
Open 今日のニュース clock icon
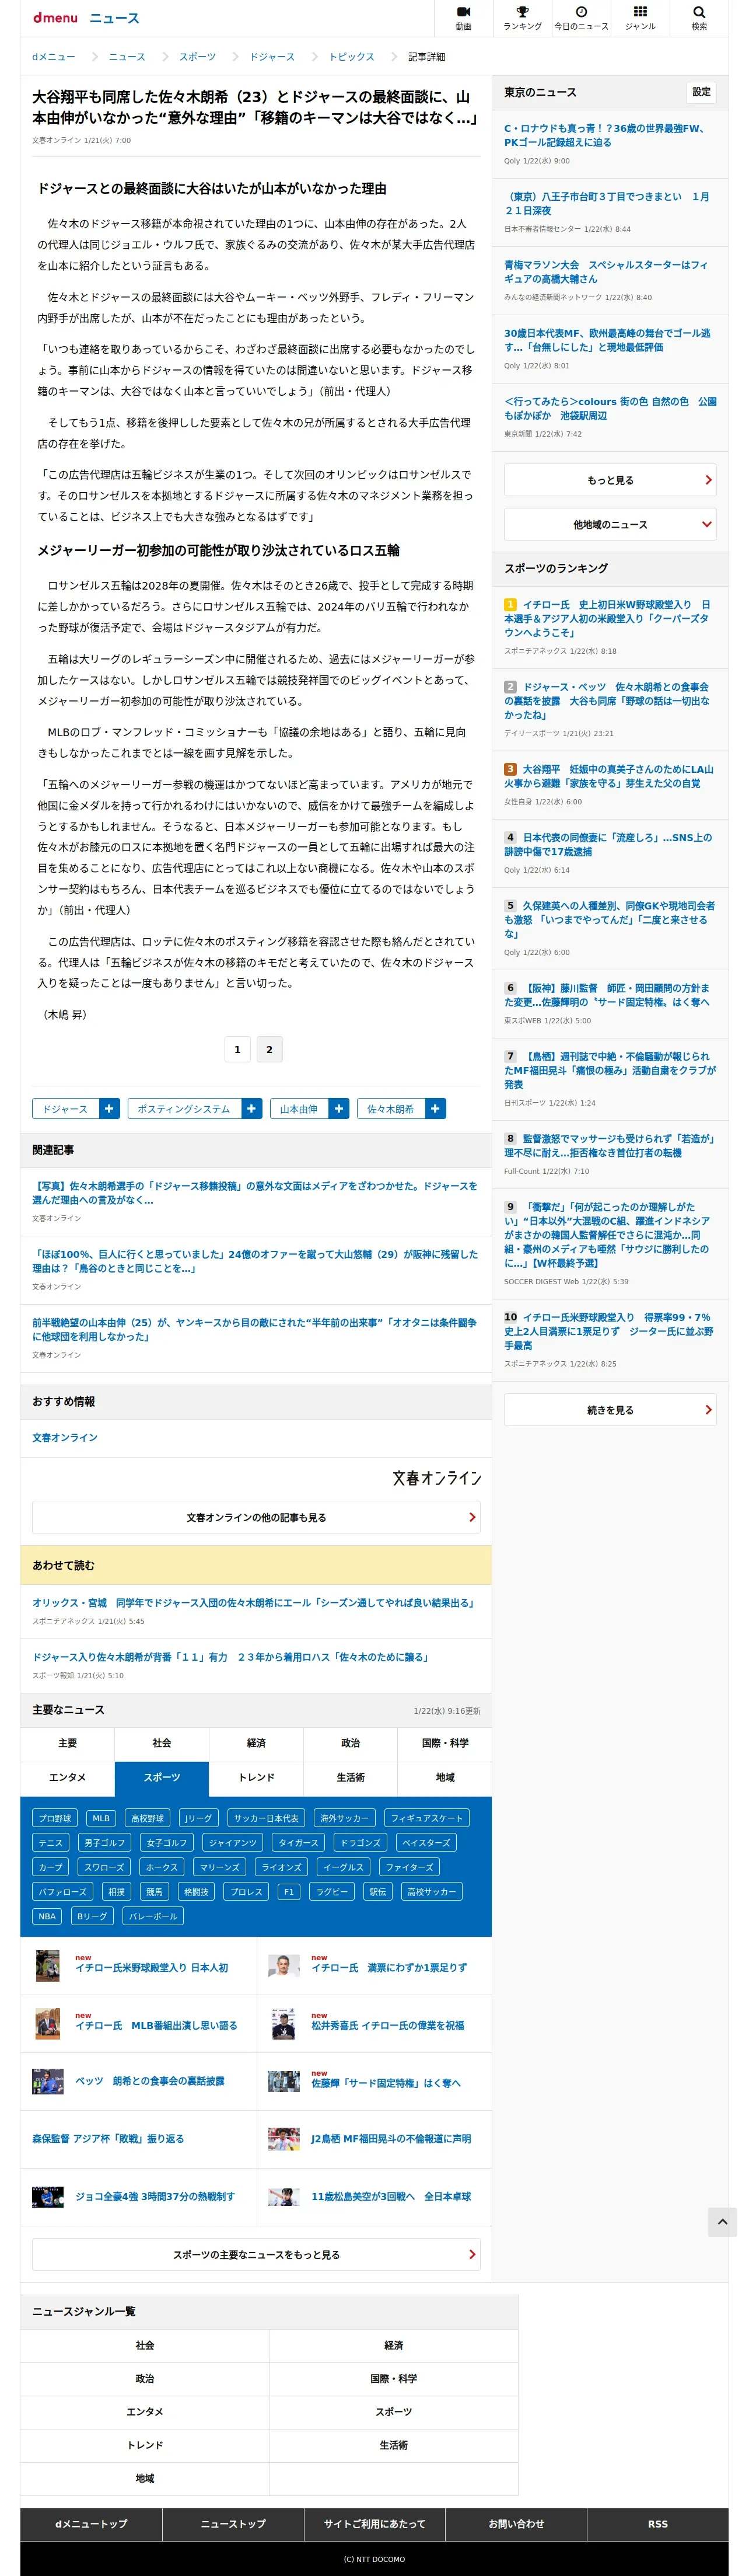pos(581,18)
